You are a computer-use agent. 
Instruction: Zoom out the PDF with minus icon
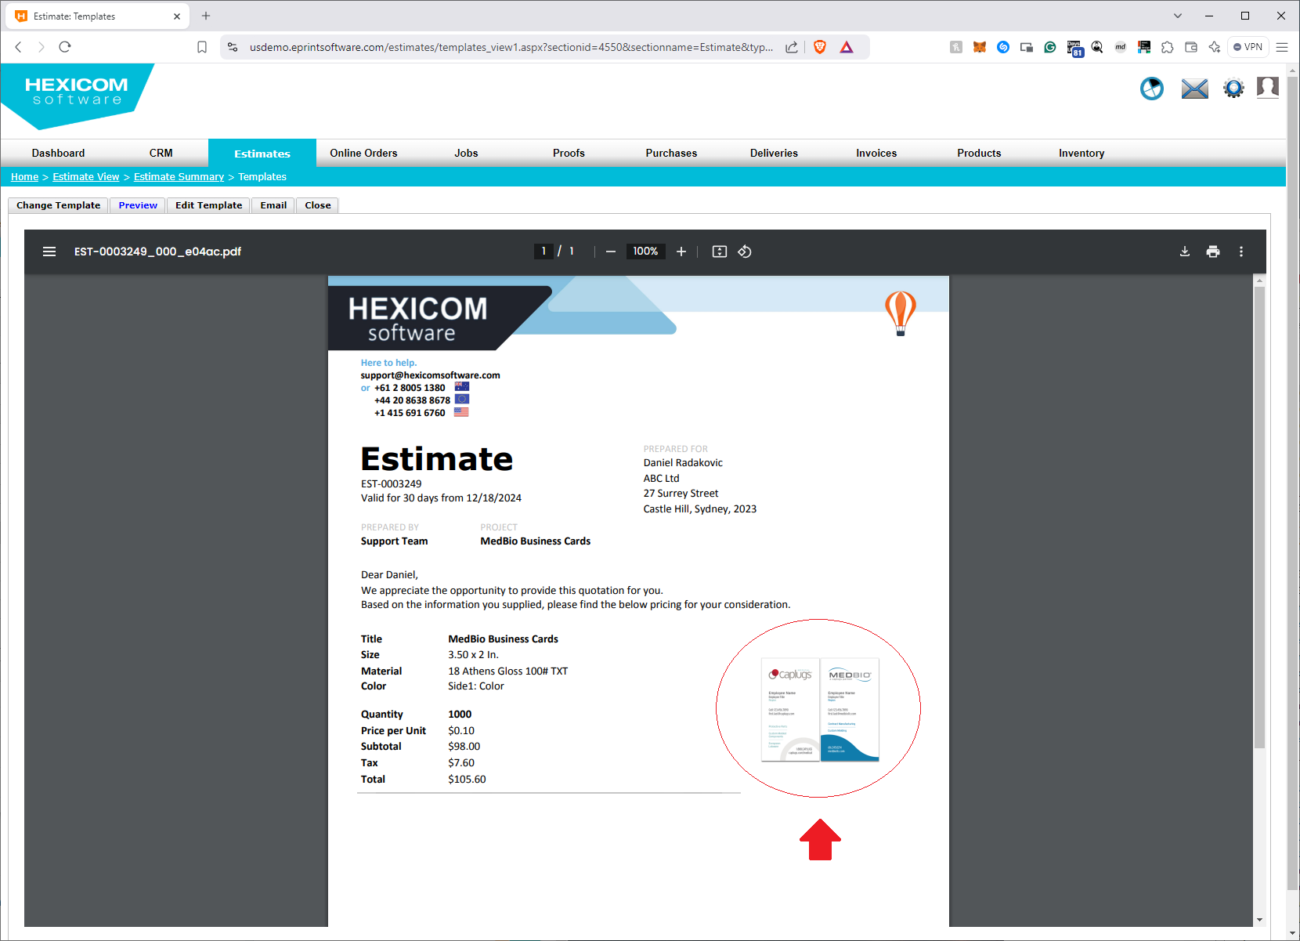(x=611, y=252)
